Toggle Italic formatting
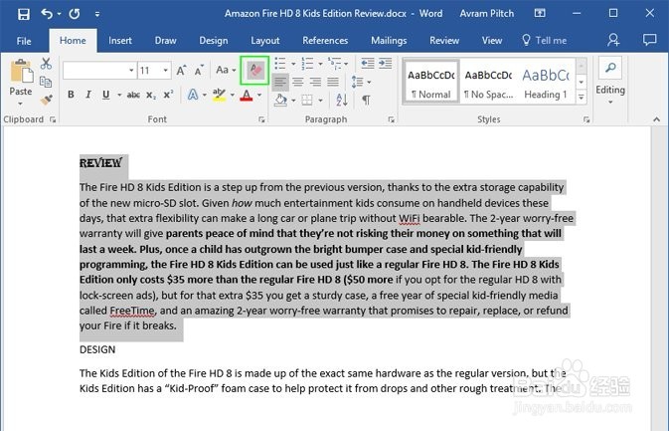This screenshot has width=669, height=431. pos(88,95)
